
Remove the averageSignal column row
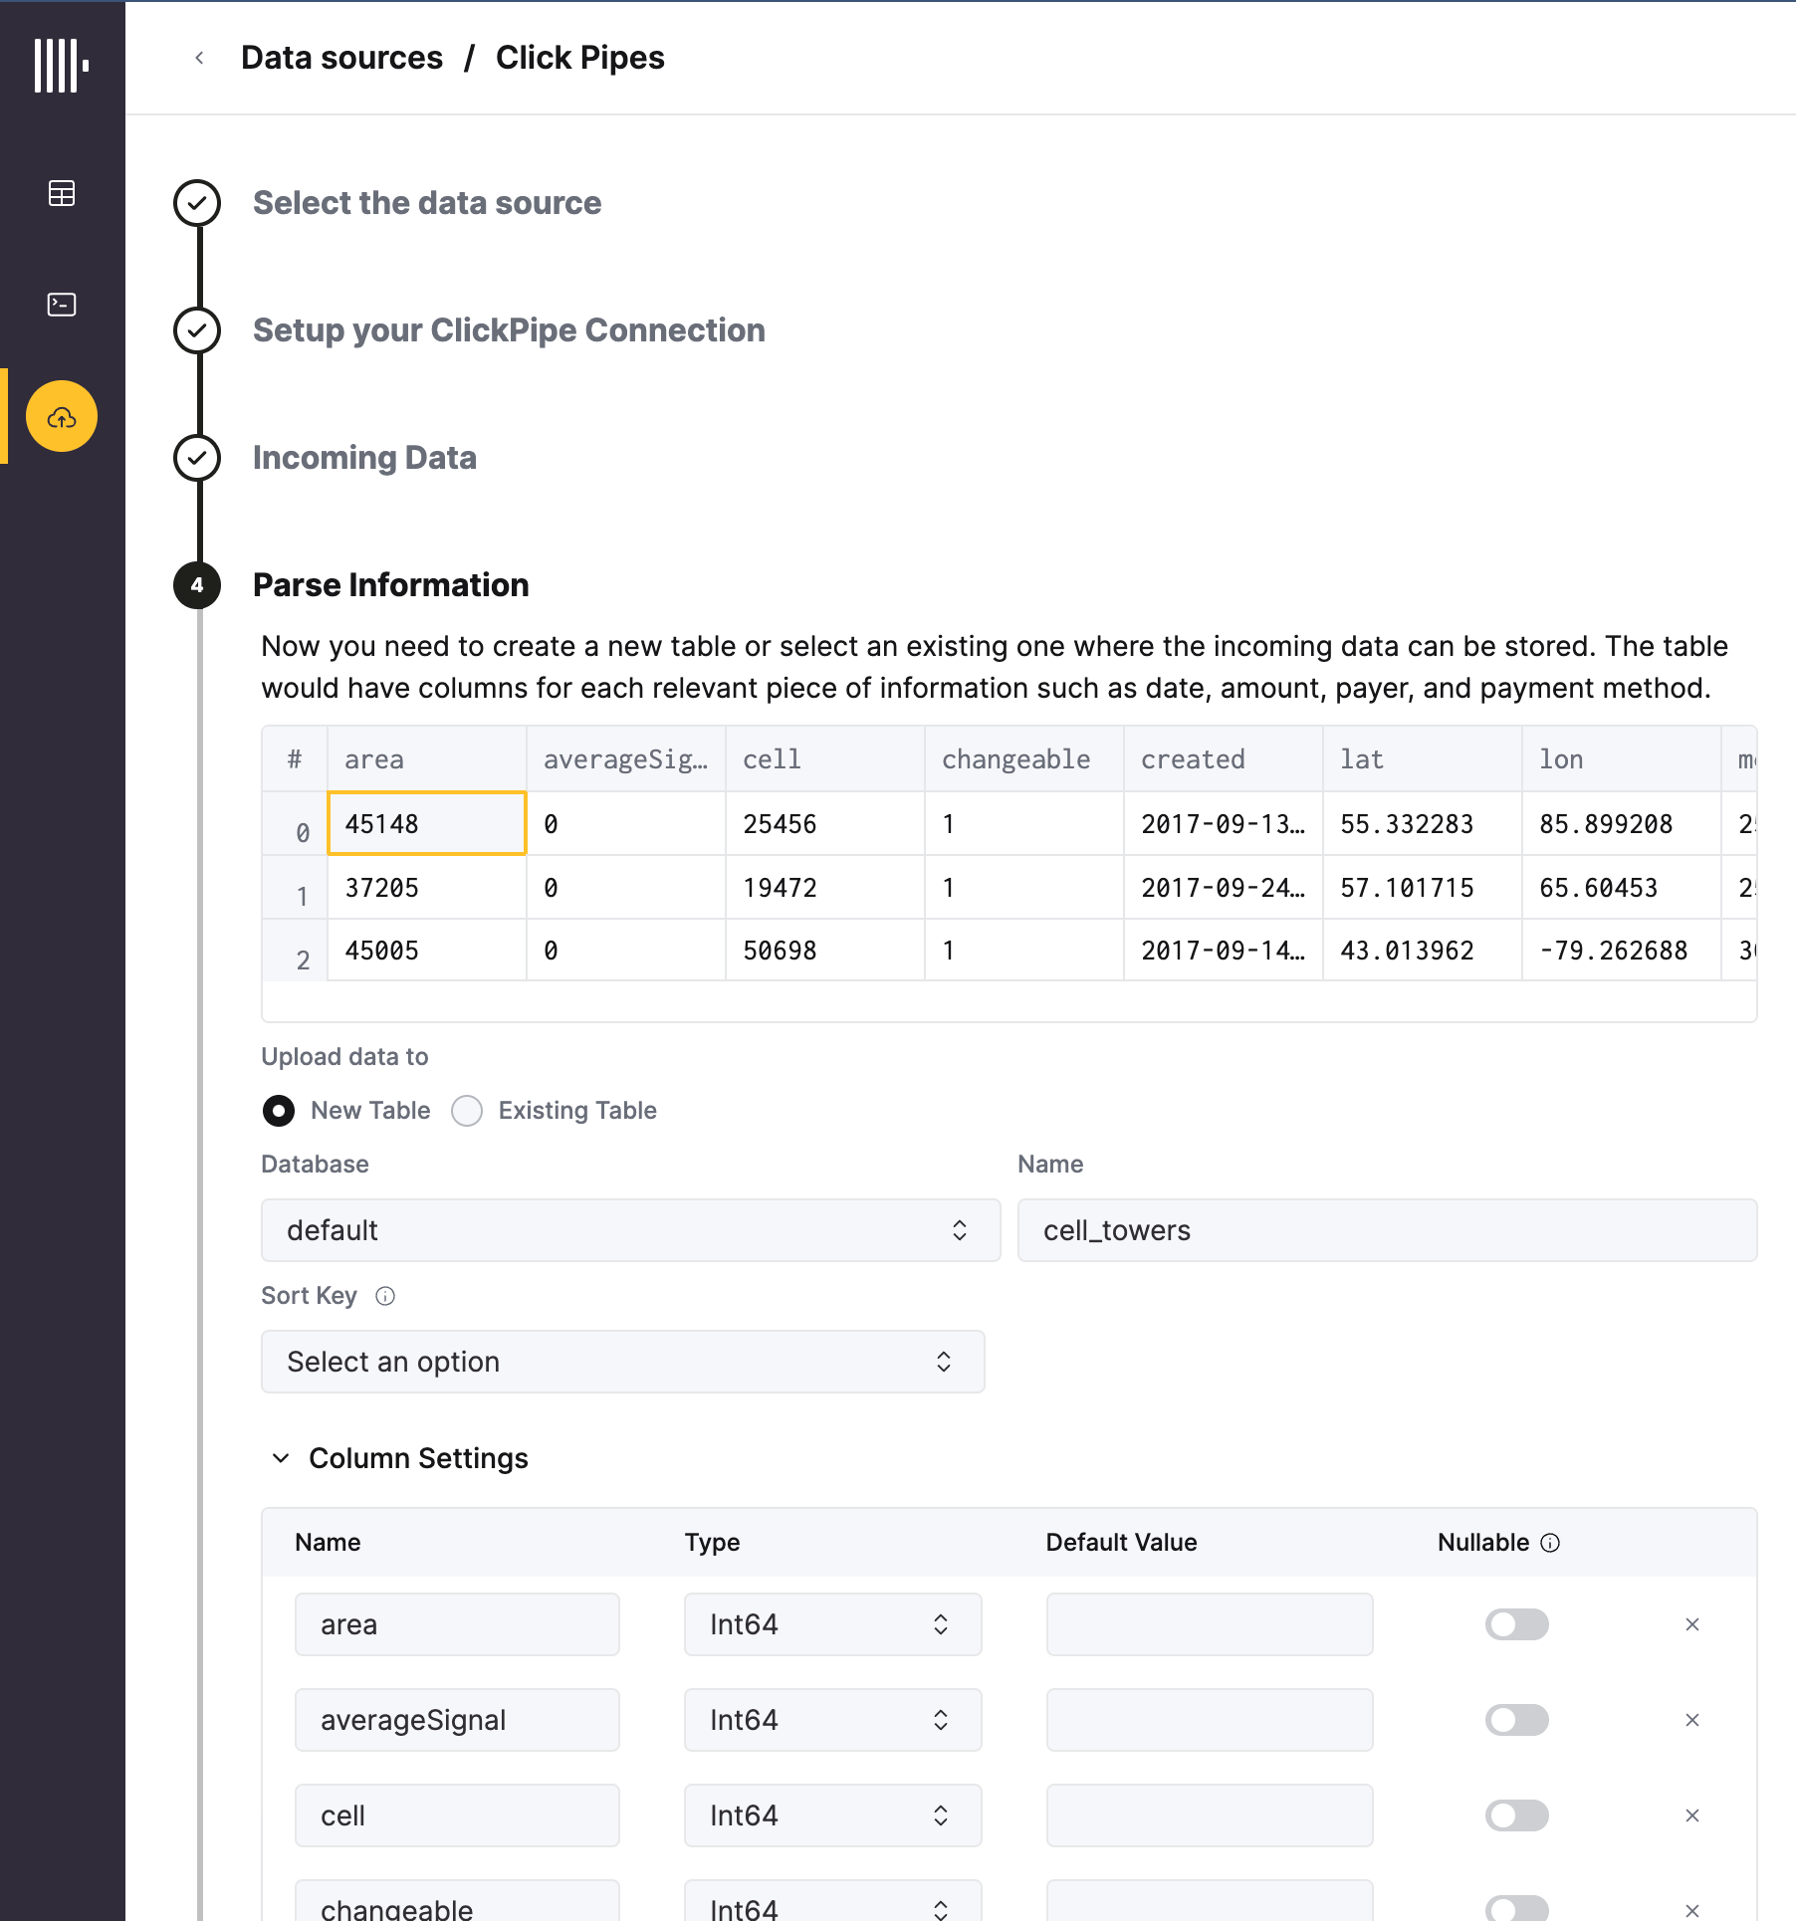coord(1692,1720)
